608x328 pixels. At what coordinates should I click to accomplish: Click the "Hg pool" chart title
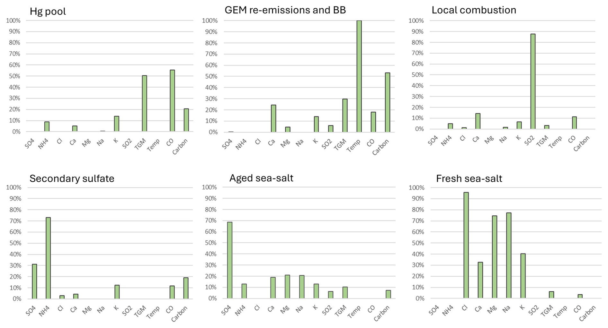pyautogui.click(x=48, y=11)
